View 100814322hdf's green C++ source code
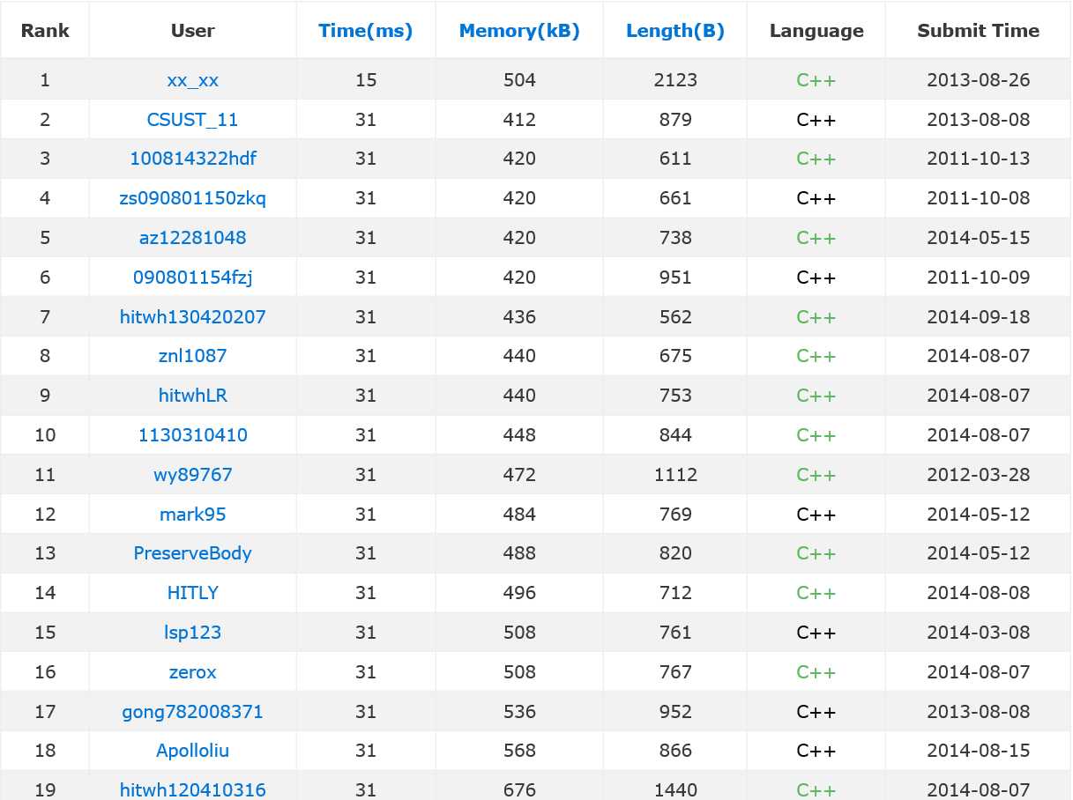 coord(816,159)
